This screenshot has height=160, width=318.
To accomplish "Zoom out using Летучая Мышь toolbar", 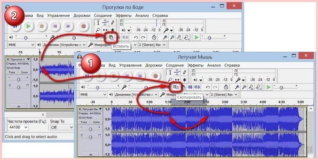I will 244,87.
